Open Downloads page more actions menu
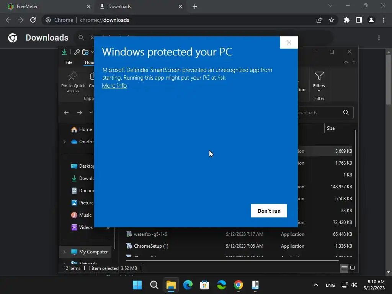This screenshot has width=392, height=294. click(x=379, y=38)
